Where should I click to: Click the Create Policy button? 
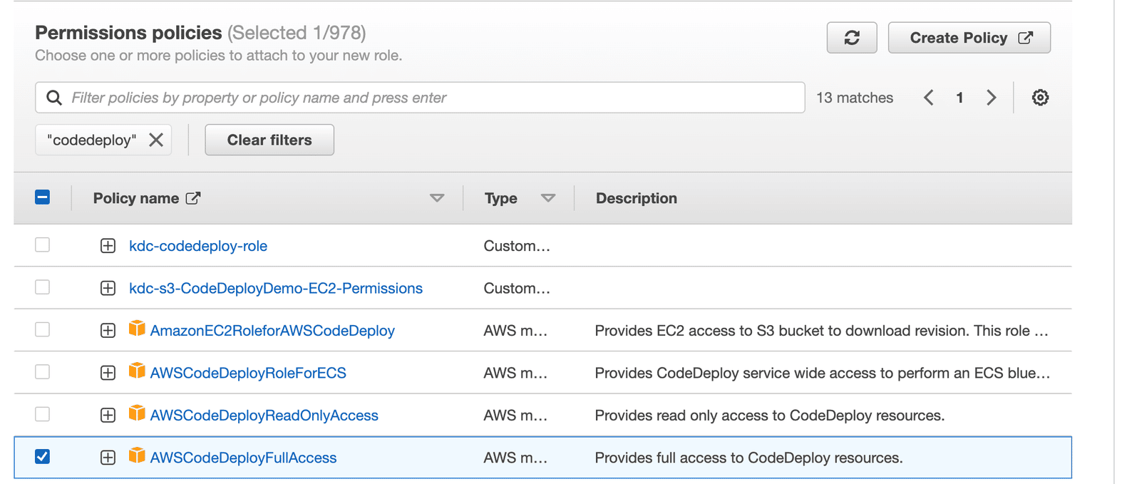[x=969, y=38]
